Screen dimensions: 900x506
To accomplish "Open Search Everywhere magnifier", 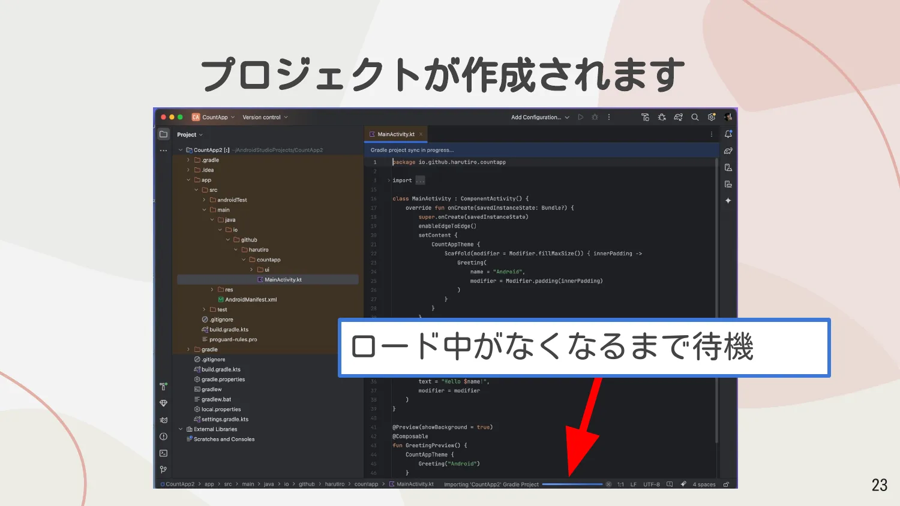I will (x=695, y=117).
